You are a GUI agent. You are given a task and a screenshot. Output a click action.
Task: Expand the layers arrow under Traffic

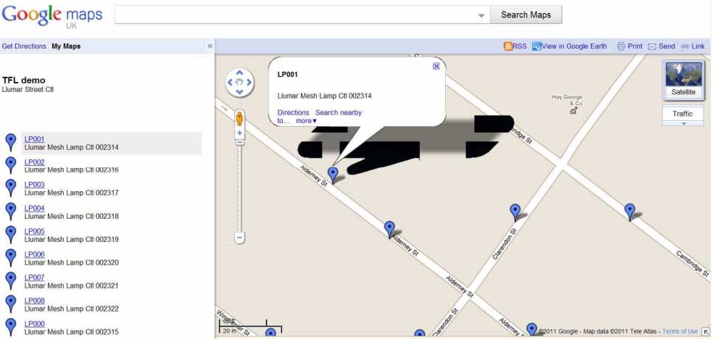click(682, 123)
